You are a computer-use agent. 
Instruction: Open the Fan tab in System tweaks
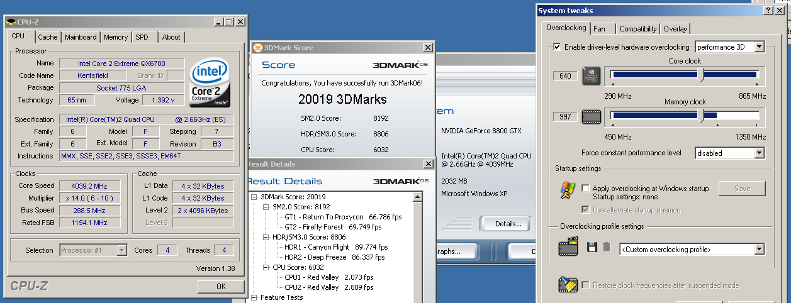600,28
